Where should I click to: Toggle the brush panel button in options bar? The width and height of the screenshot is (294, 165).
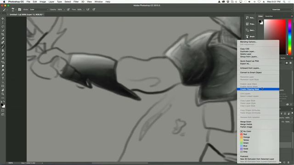tap(20, 9)
